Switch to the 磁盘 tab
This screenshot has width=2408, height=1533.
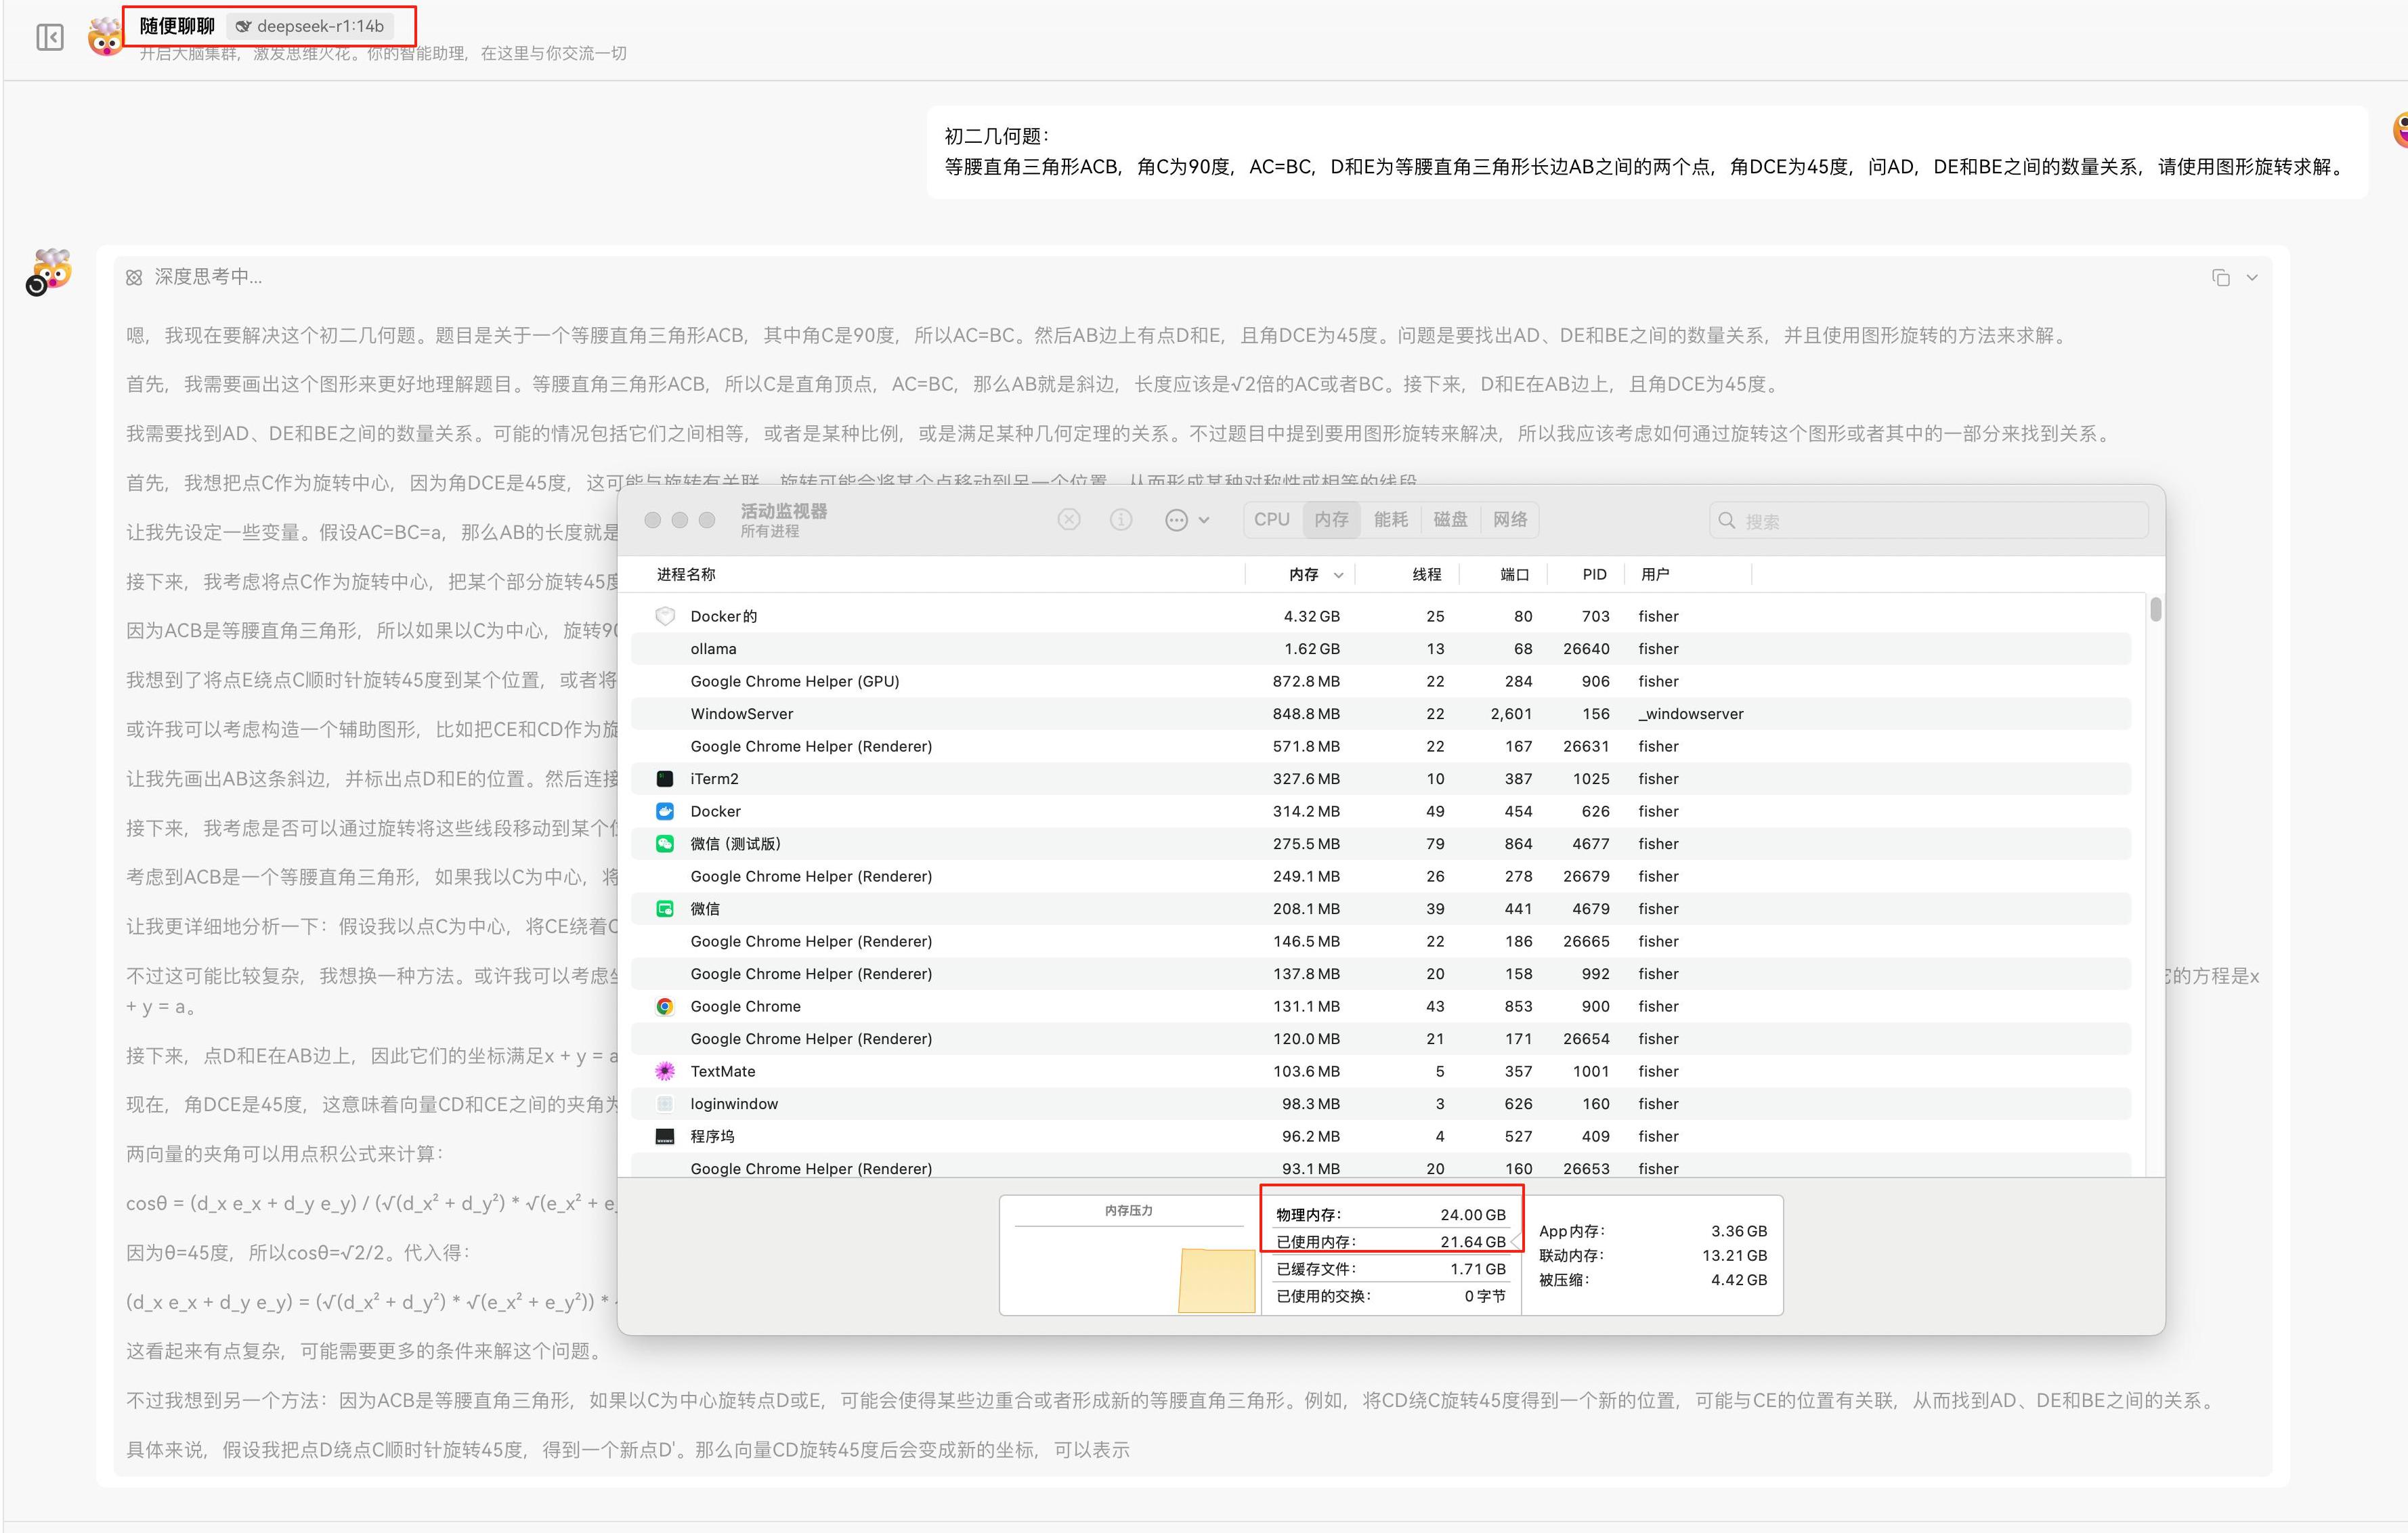1450,519
